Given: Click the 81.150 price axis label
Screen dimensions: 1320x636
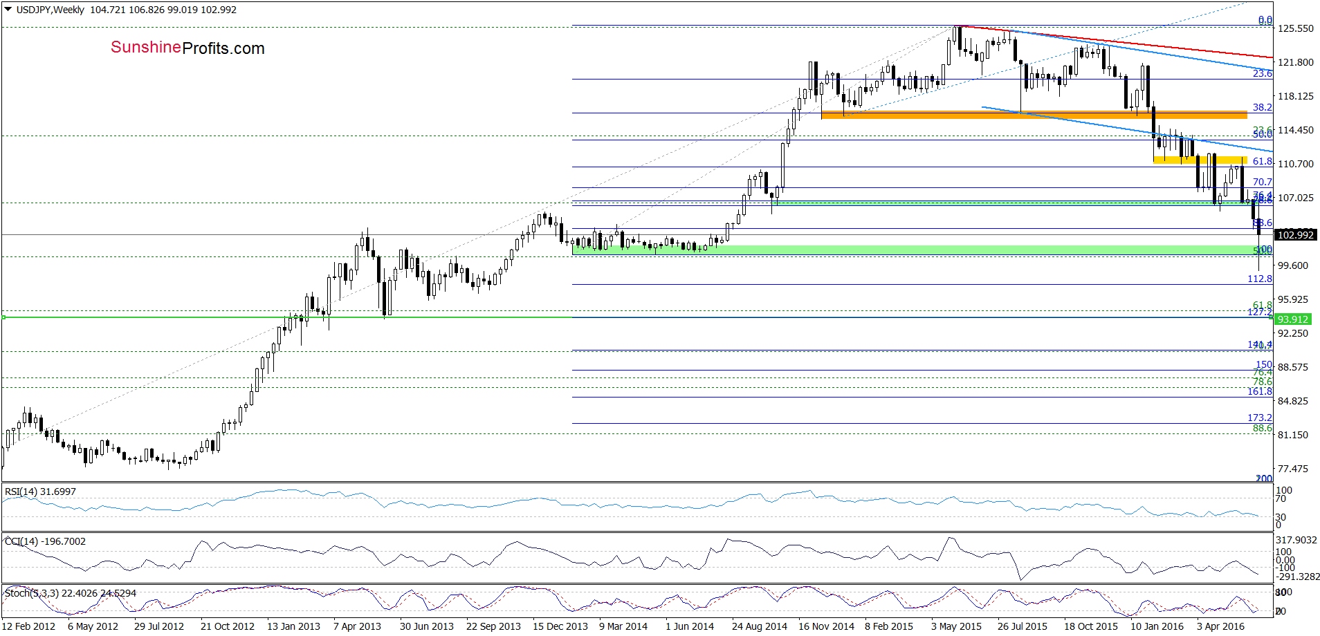Looking at the screenshot, I should pos(1293,435).
